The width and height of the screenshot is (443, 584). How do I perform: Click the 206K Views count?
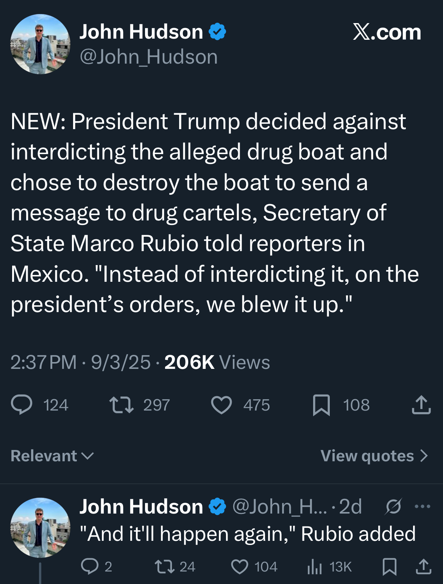tap(217, 362)
